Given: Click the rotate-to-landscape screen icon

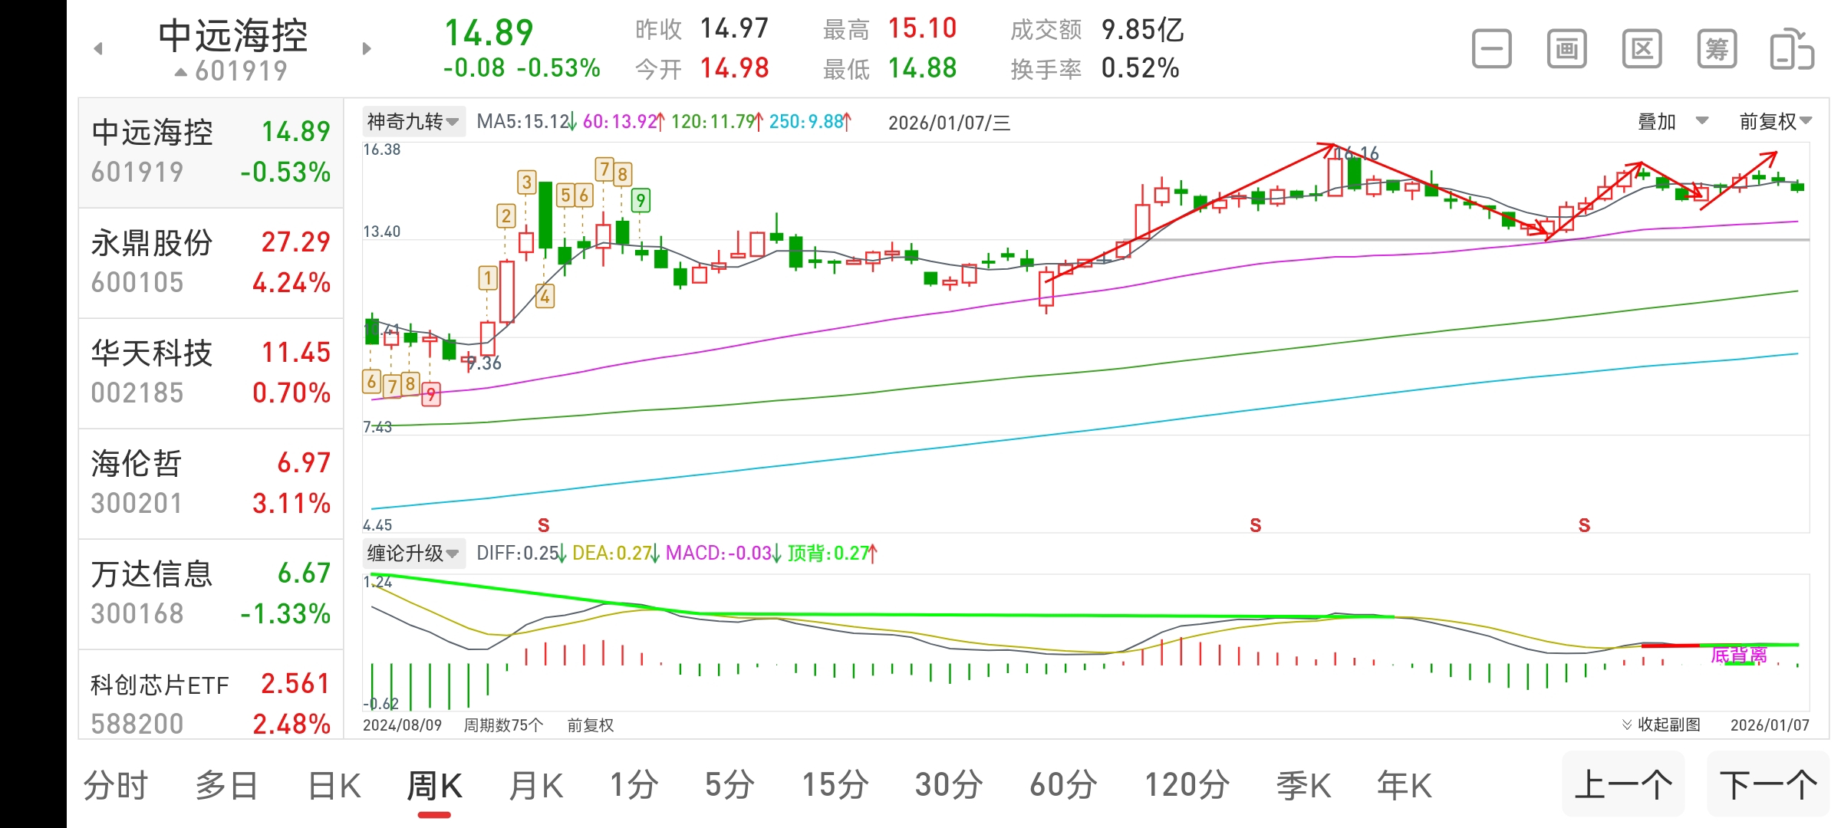Looking at the screenshot, I should click(1793, 48).
